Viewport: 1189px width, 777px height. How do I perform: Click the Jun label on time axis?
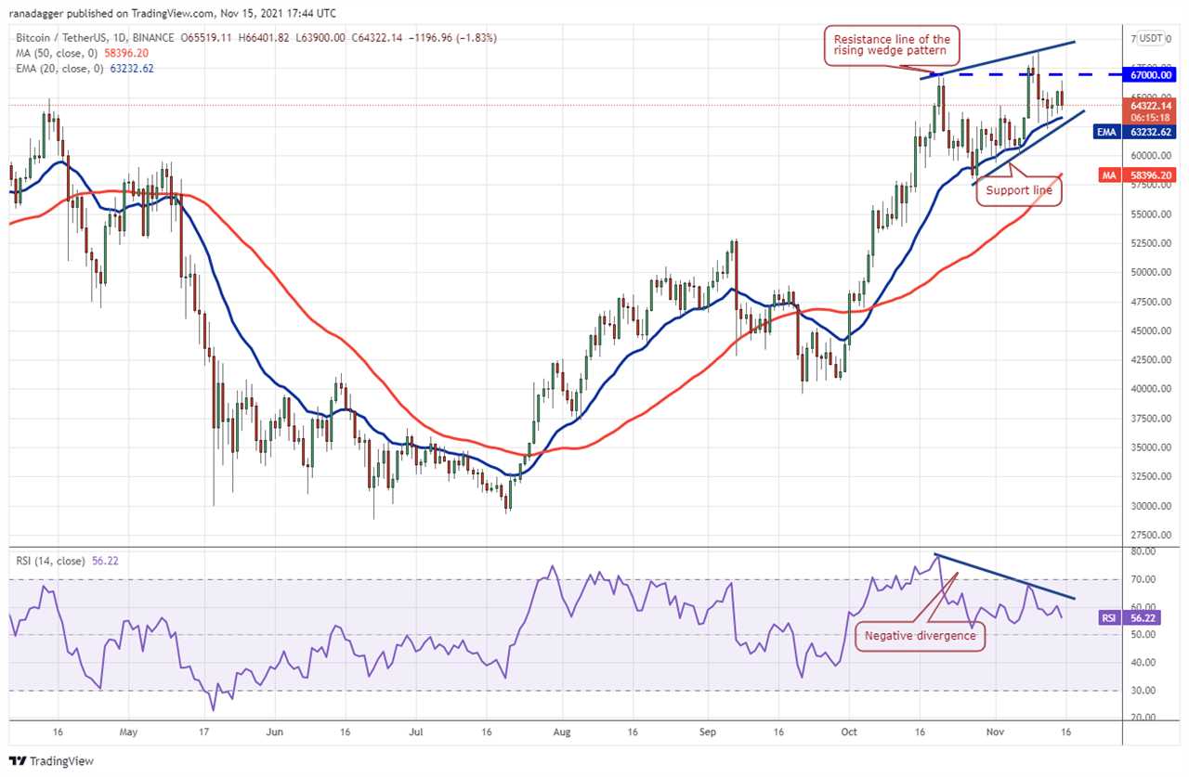point(274,732)
